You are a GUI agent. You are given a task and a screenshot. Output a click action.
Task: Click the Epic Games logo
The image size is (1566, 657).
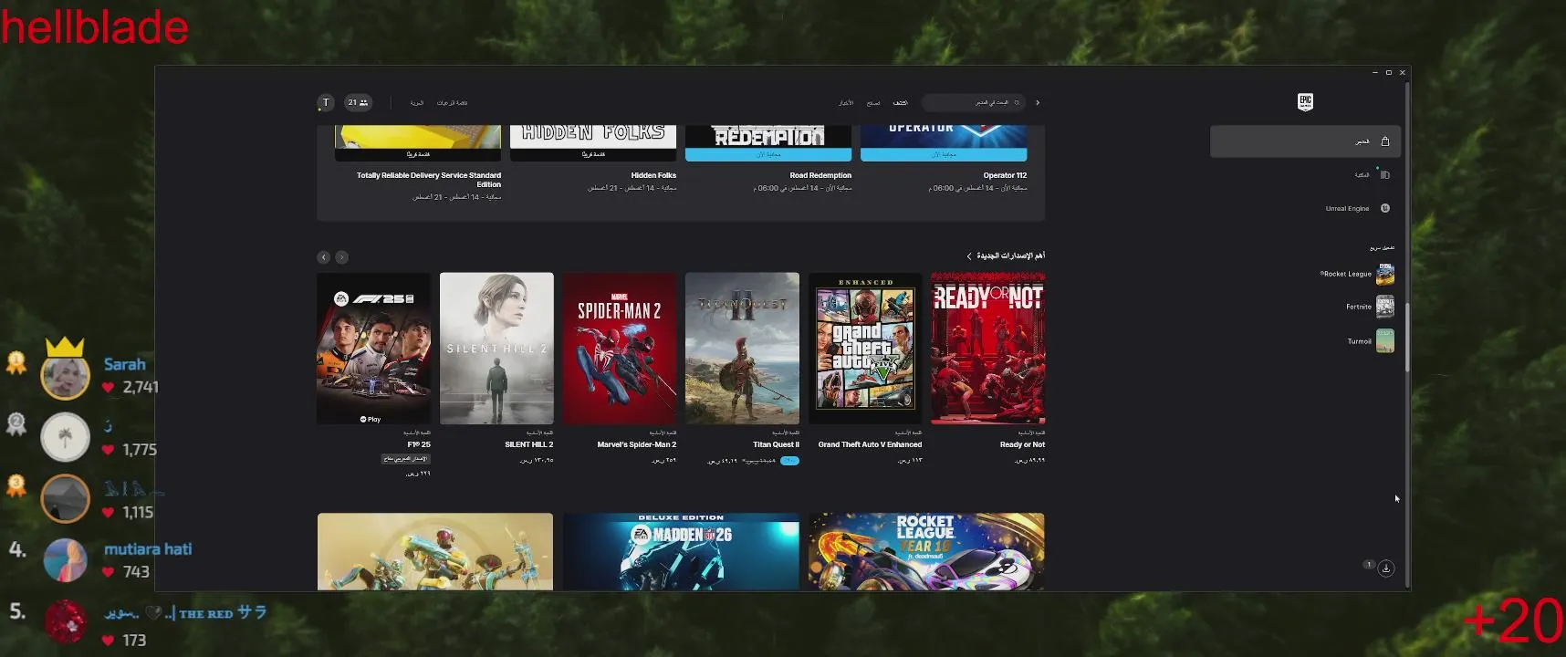[1305, 101]
